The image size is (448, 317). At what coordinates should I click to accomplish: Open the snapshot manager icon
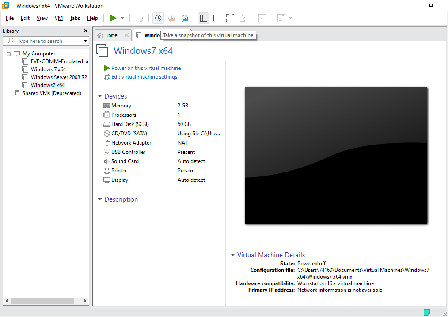(185, 18)
